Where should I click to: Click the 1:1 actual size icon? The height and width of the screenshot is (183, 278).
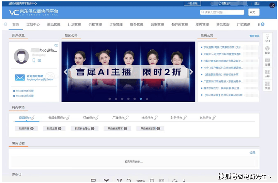[162, 181]
